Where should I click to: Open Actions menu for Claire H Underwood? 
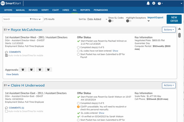(169, 85)
